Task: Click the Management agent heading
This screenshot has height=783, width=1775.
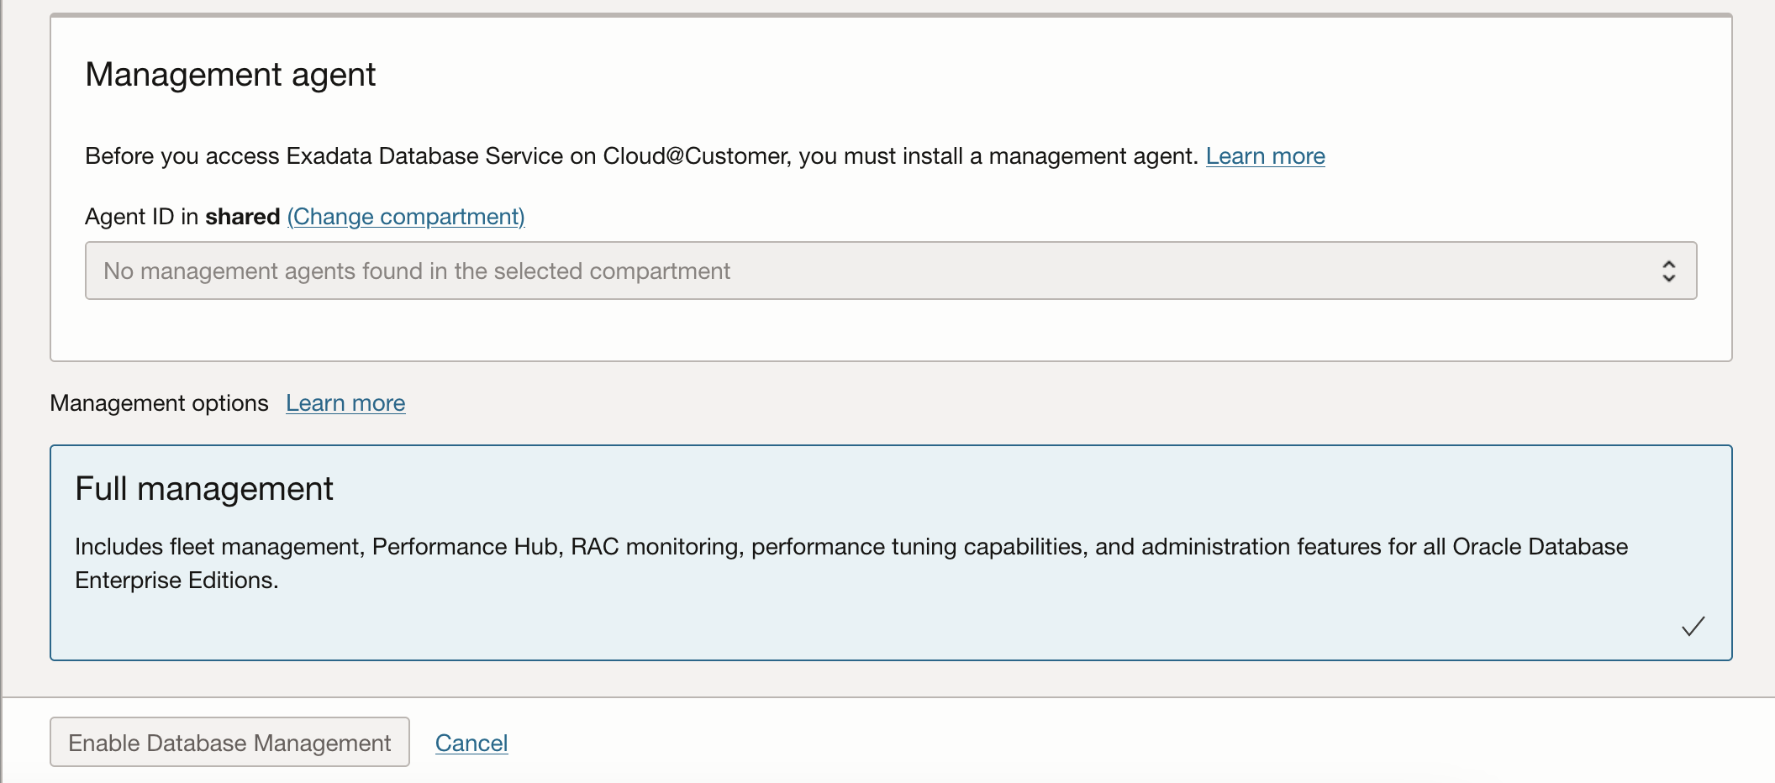Action: click(230, 75)
